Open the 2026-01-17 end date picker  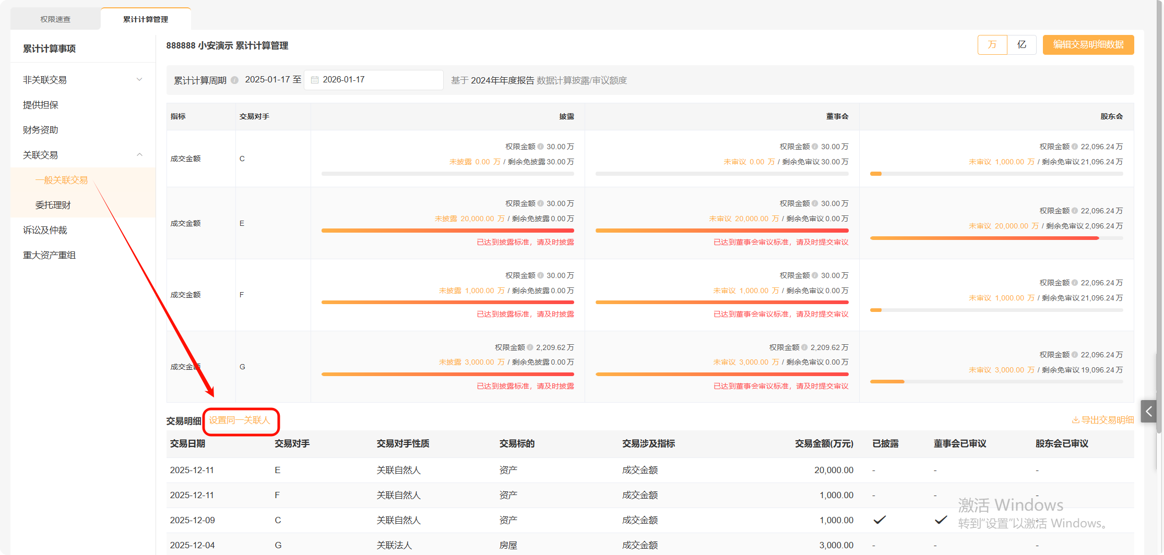[373, 80]
